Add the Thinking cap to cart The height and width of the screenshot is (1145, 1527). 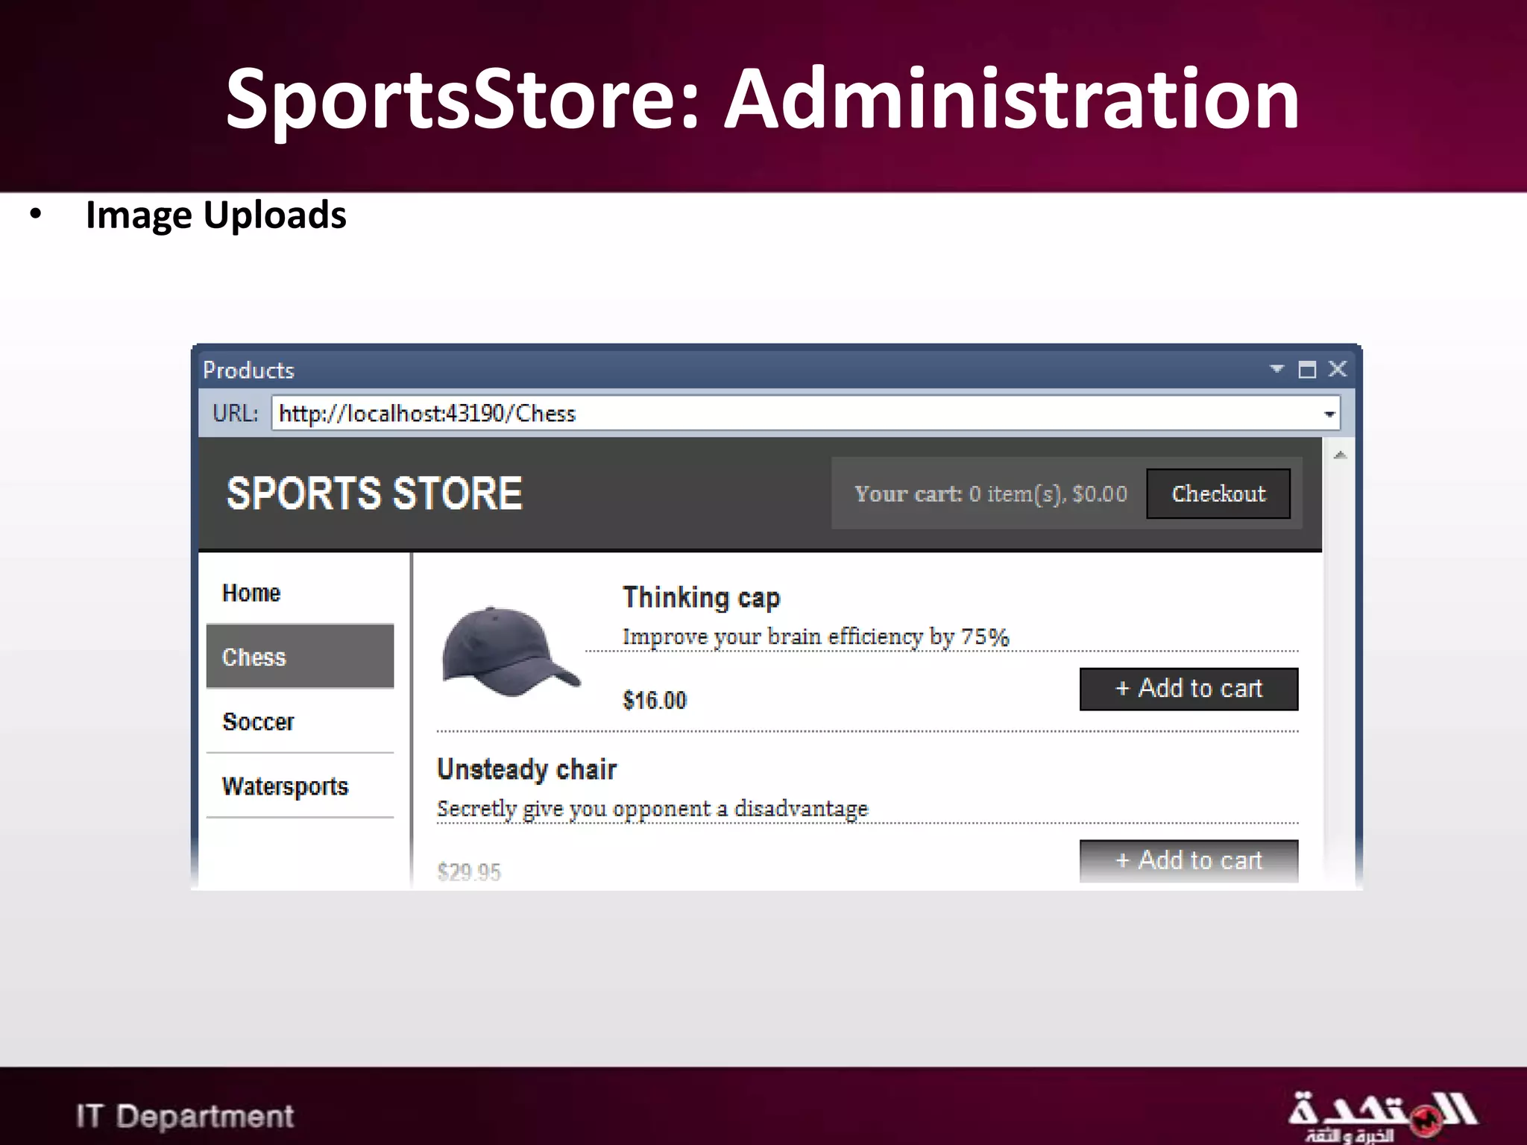[x=1188, y=689]
